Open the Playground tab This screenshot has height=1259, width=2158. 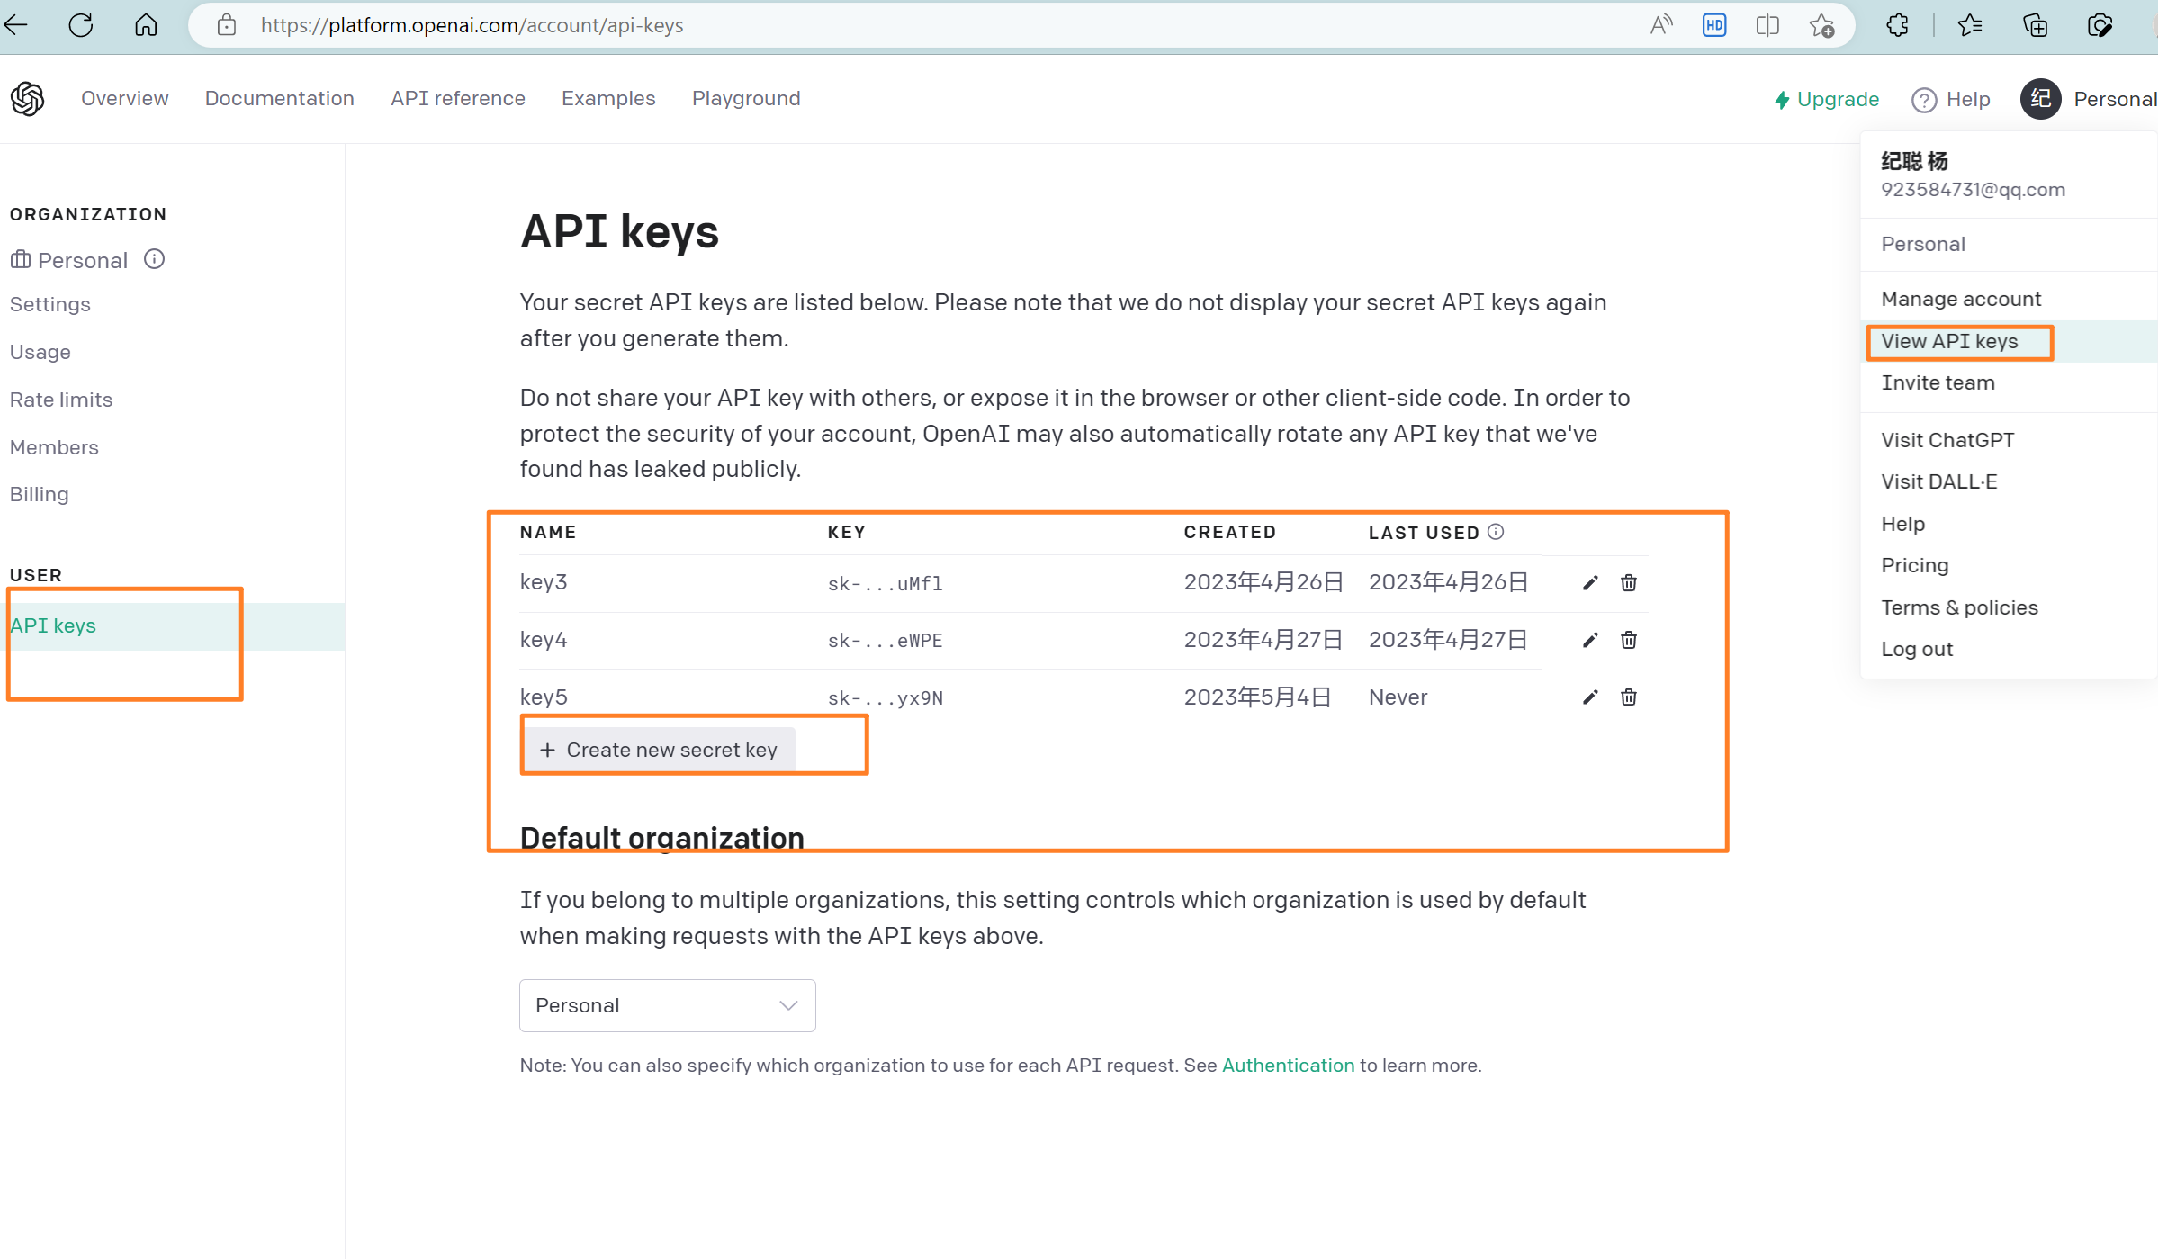point(745,99)
